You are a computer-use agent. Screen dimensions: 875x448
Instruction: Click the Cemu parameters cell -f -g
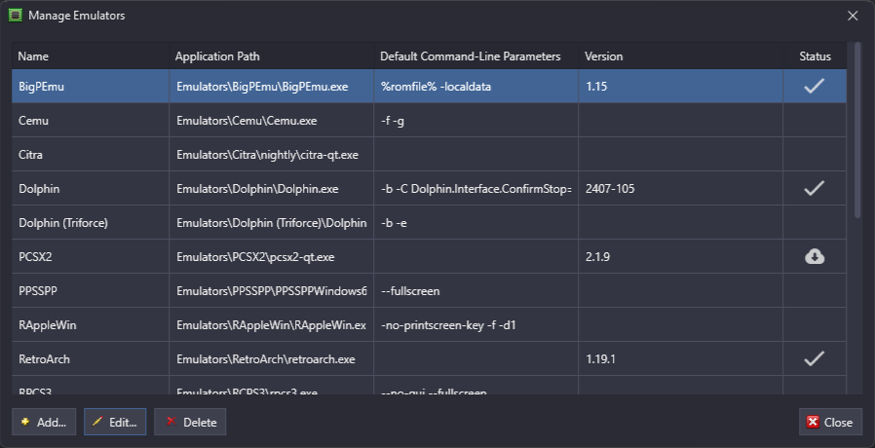tap(476, 121)
